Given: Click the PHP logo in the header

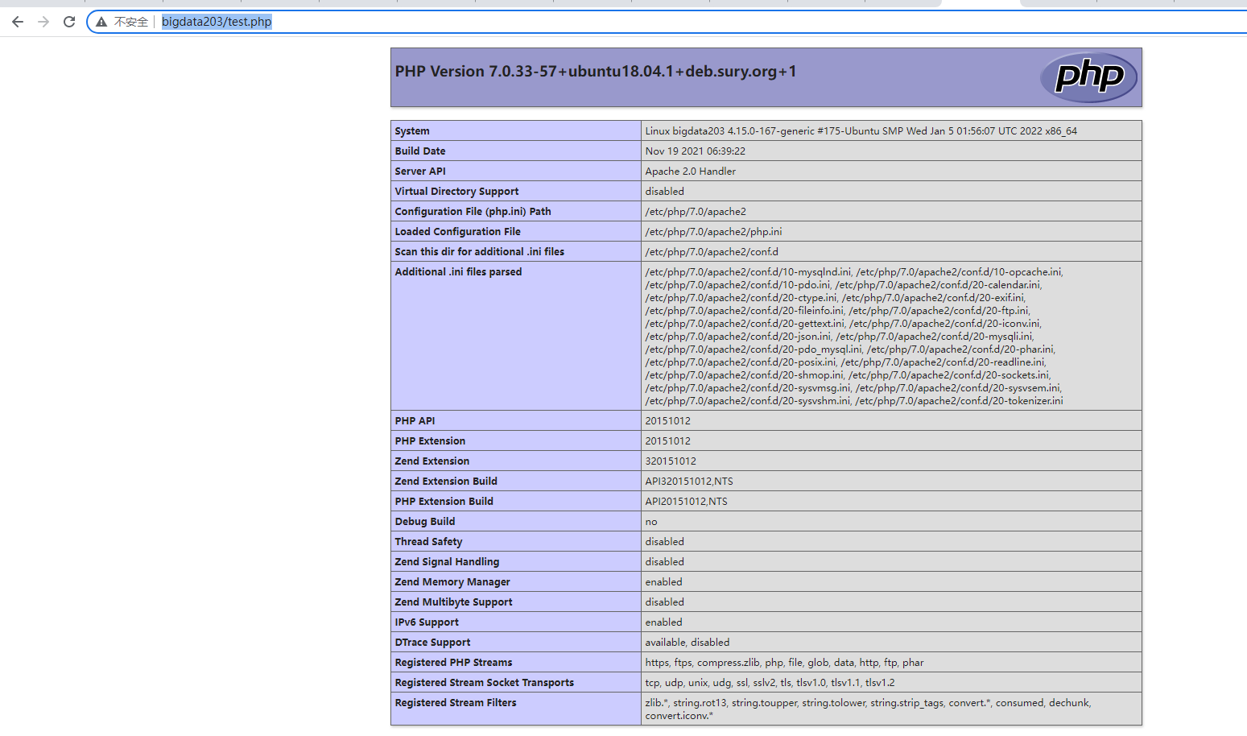Looking at the screenshot, I should pos(1088,77).
